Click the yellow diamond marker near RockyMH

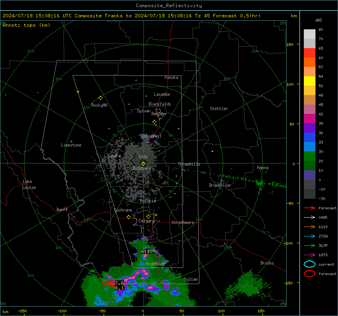click(x=100, y=98)
